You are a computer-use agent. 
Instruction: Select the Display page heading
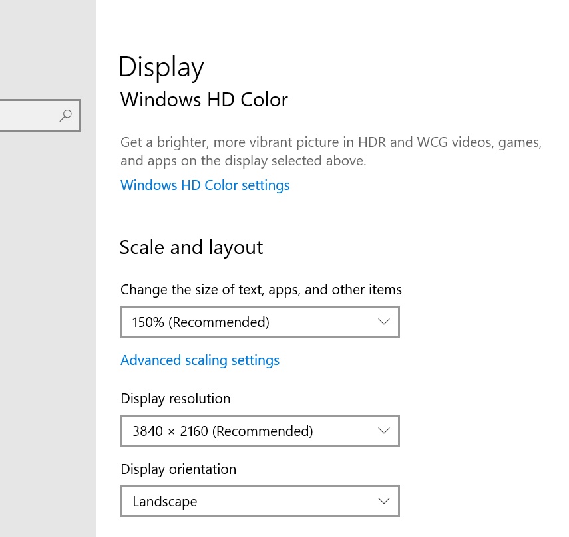pos(162,68)
